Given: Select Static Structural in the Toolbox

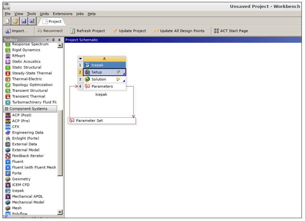Looking at the screenshot, I should 27,67.
